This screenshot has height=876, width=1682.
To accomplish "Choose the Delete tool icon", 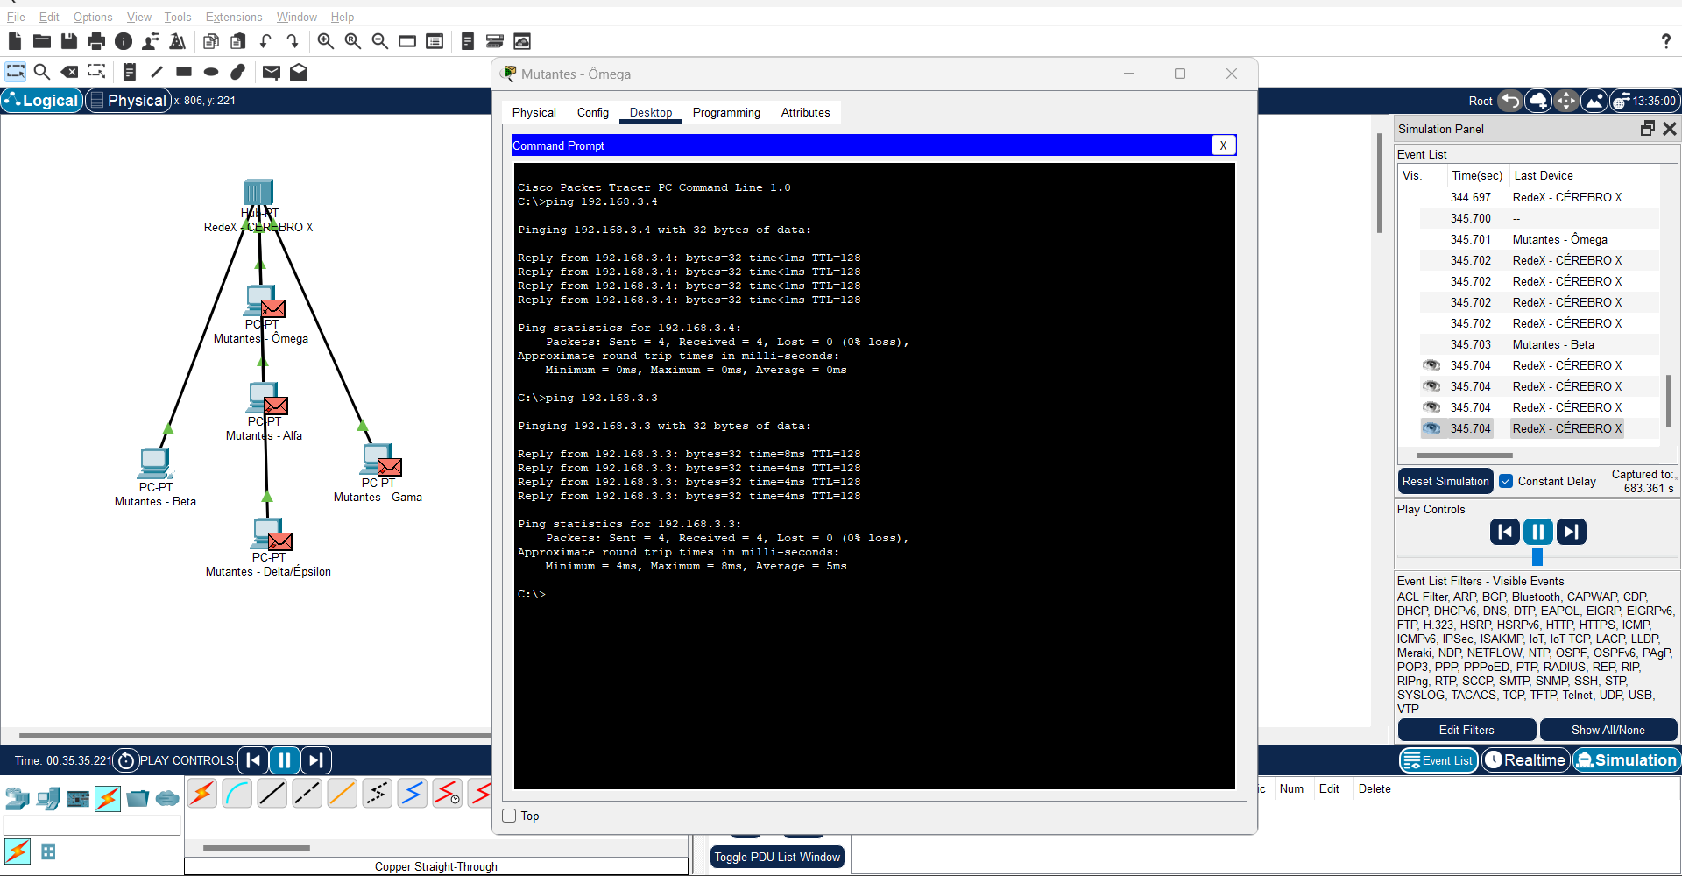I will 69,72.
